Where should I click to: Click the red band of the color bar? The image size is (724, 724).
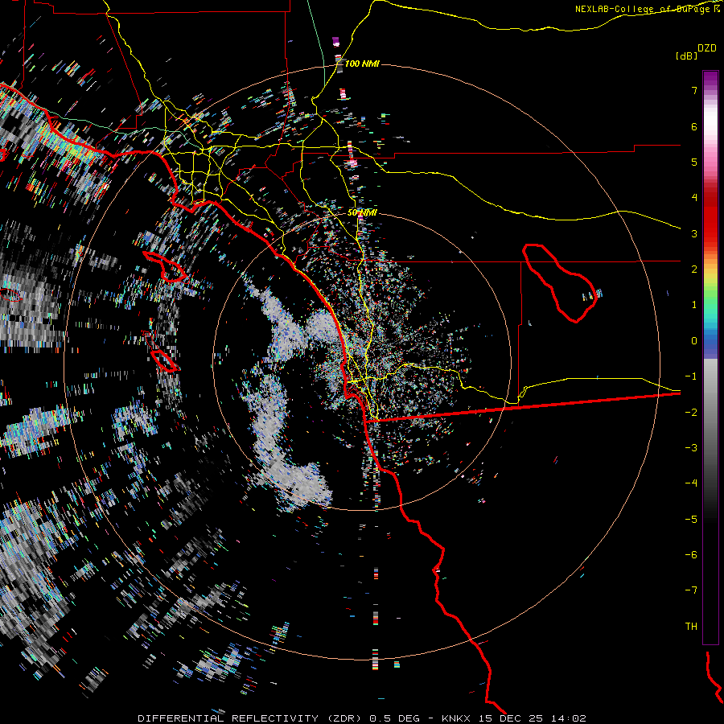click(710, 217)
